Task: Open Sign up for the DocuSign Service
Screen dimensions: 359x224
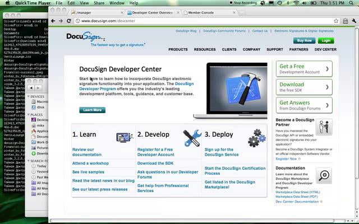Action: (x=222, y=152)
